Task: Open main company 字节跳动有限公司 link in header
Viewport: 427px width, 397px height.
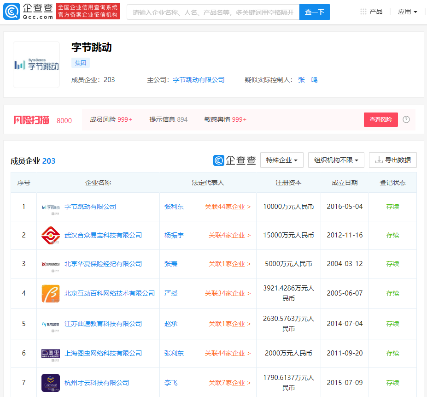Action: pos(199,80)
